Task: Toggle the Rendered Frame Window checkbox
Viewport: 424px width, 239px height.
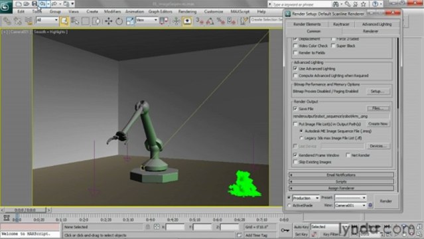Action: click(x=295, y=155)
